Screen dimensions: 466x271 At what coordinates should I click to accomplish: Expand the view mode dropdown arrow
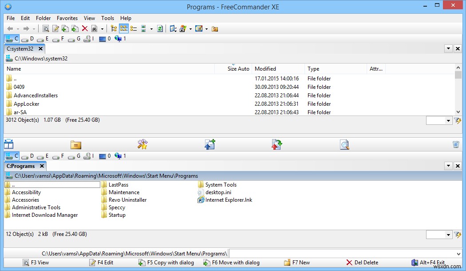[x=151, y=28]
